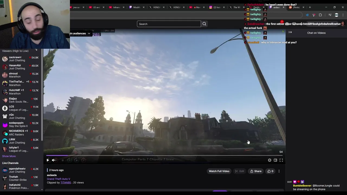
Task: Open browser three-dot menu
Action: click(343, 15)
